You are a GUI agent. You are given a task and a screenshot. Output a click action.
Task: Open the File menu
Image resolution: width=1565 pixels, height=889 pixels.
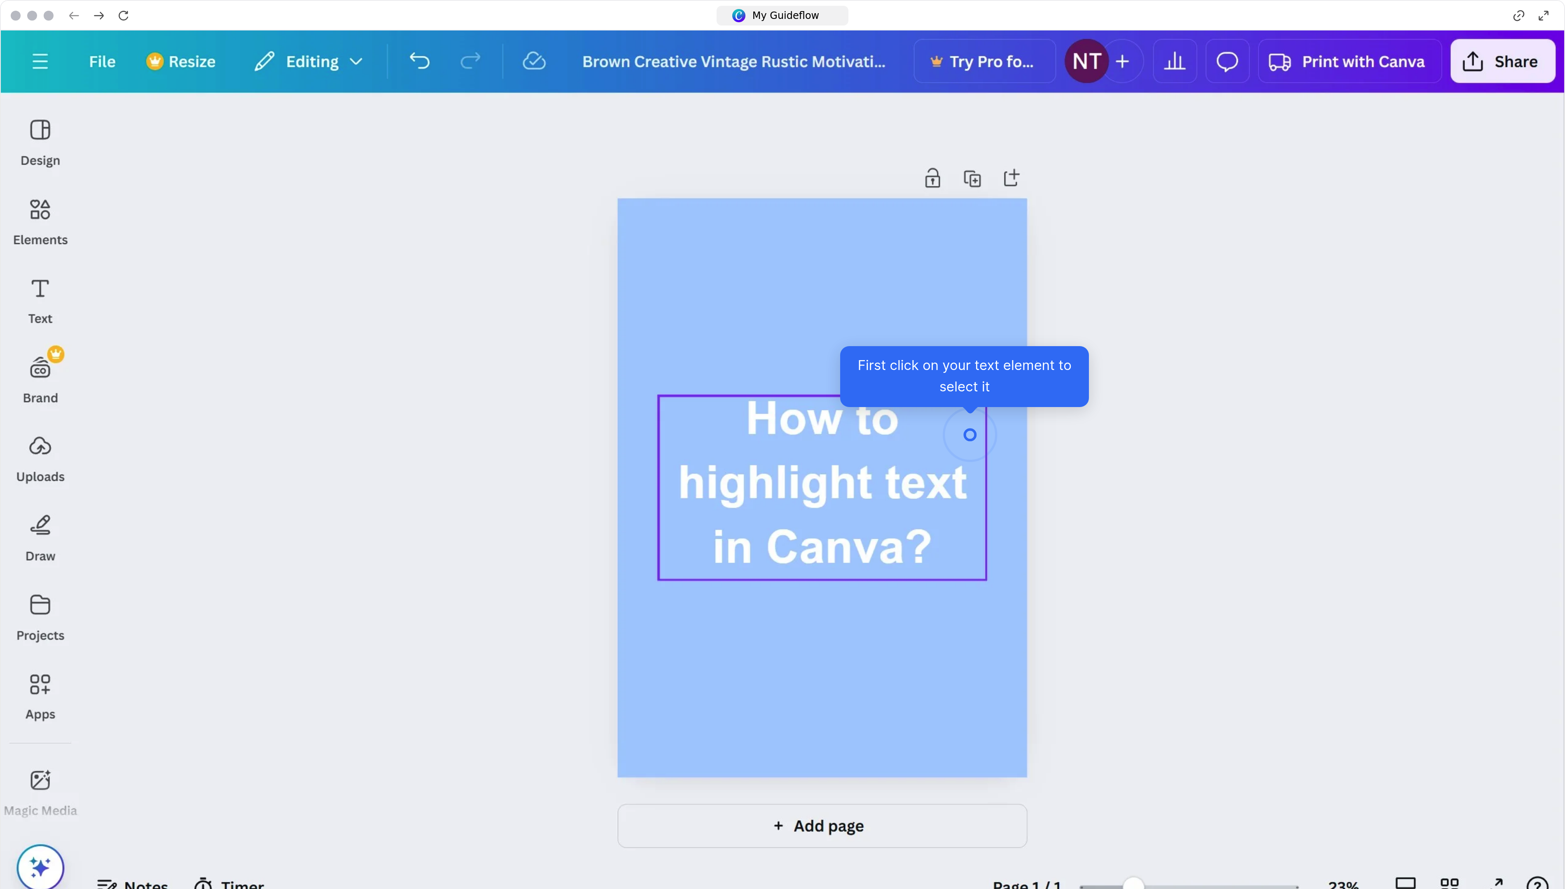point(101,61)
